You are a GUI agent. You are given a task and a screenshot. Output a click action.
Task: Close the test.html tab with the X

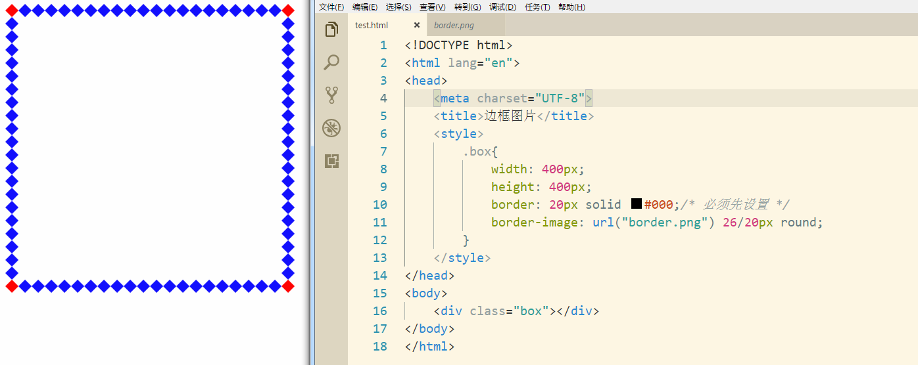click(416, 26)
